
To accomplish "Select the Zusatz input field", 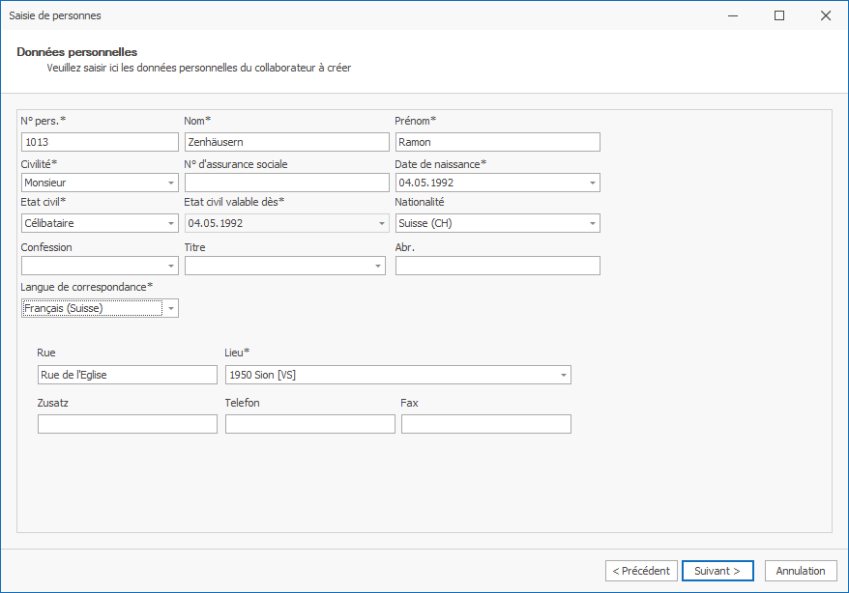I will point(128,424).
